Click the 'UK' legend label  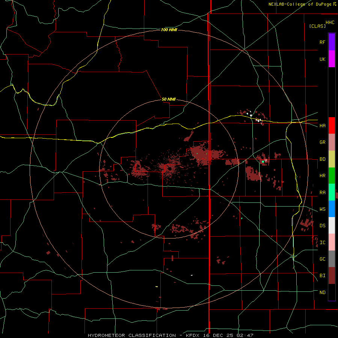tap(322, 59)
